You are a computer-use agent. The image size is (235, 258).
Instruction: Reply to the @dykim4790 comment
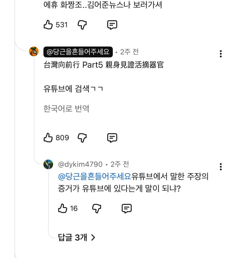[127, 208]
